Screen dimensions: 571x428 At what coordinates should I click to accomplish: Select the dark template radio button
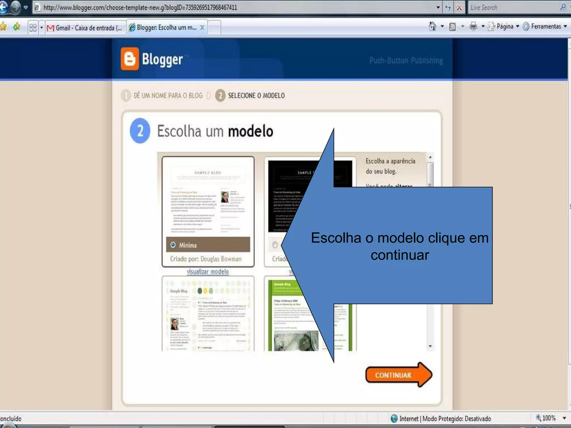point(275,245)
